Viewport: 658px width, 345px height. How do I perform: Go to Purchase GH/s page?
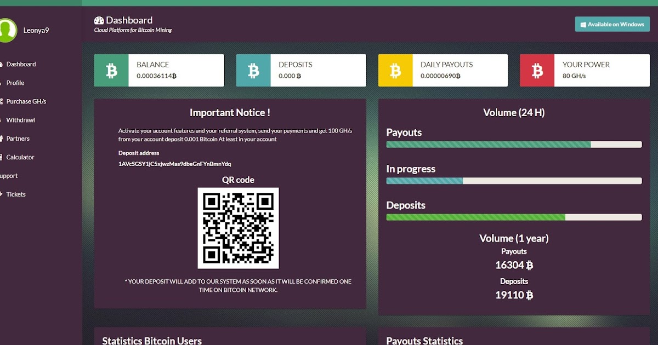[26, 101]
